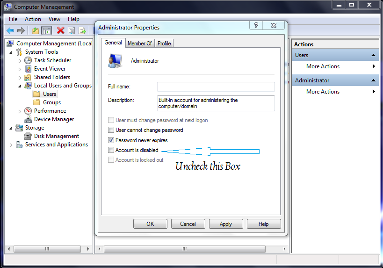Expand the Shared Folders node

[20, 78]
